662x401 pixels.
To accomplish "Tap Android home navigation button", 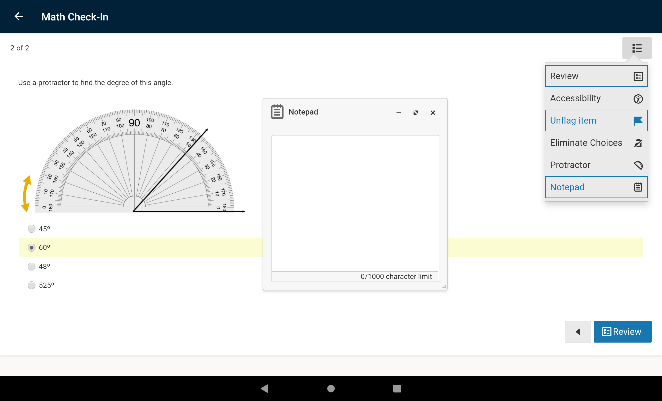I will click(x=331, y=388).
